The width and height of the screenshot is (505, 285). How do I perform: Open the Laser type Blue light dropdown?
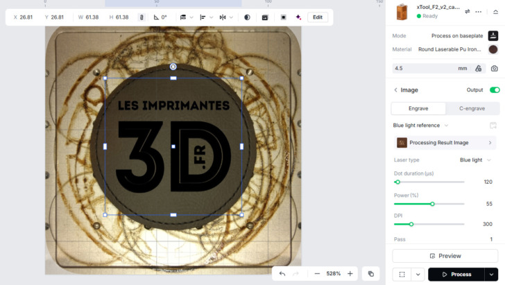click(475, 160)
